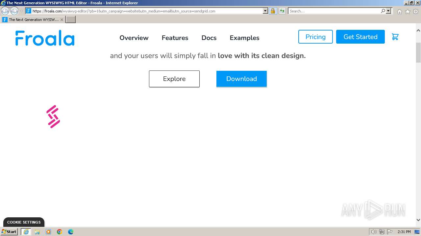Click the favicon beside the address URL
The height and width of the screenshot is (236, 421).
coord(29,11)
